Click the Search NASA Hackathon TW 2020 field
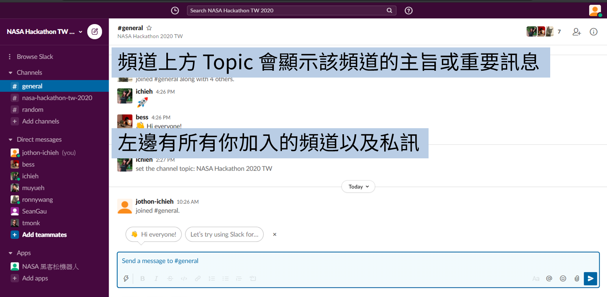 pos(291,10)
